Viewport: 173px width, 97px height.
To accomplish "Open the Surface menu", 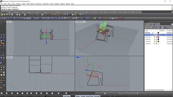I will [x=18, y=4].
